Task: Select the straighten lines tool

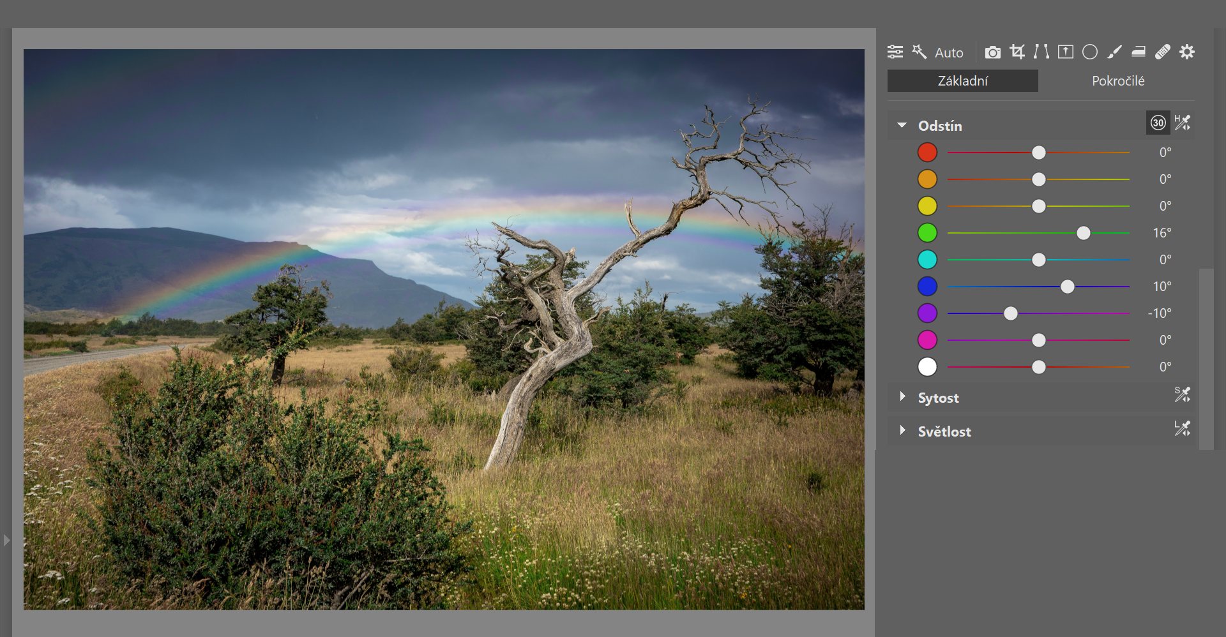Action: coord(1041,52)
